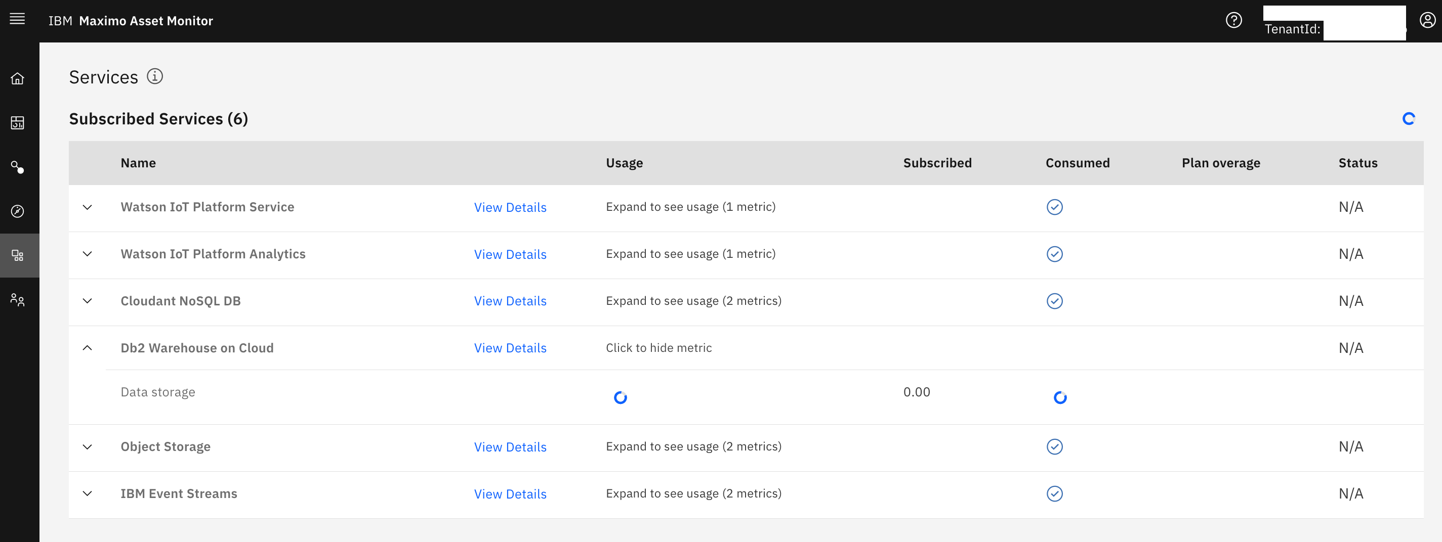Expand IBM Event Streams row
1442x542 pixels.
[88, 493]
